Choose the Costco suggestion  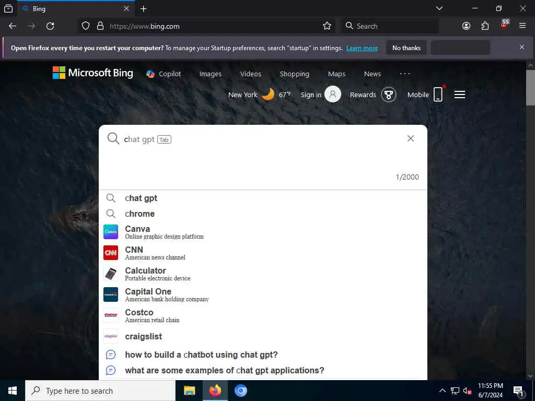[x=263, y=315]
